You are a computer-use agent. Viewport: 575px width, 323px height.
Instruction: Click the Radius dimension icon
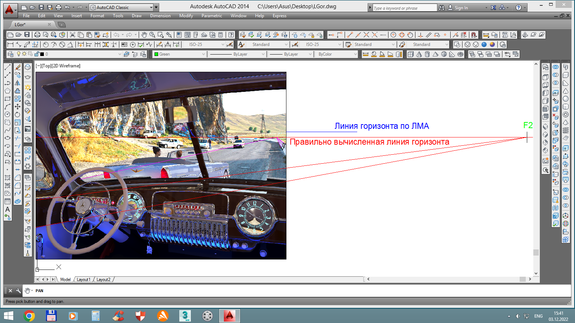pyautogui.click(x=46, y=45)
